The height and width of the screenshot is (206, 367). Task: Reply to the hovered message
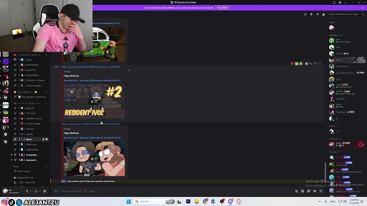click(x=311, y=64)
